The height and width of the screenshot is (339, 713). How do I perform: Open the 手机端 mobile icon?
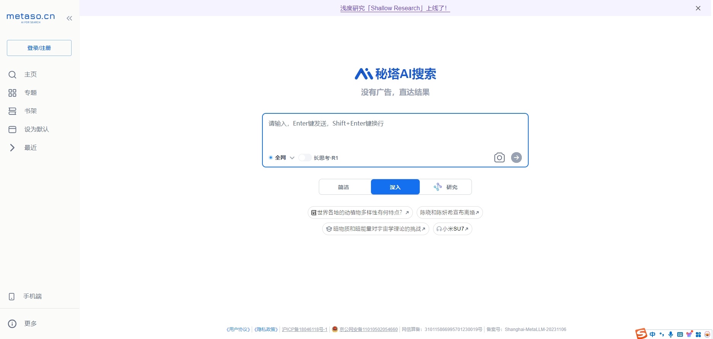coord(12,296)
